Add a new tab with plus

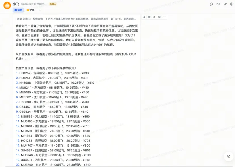pos(40,10)
